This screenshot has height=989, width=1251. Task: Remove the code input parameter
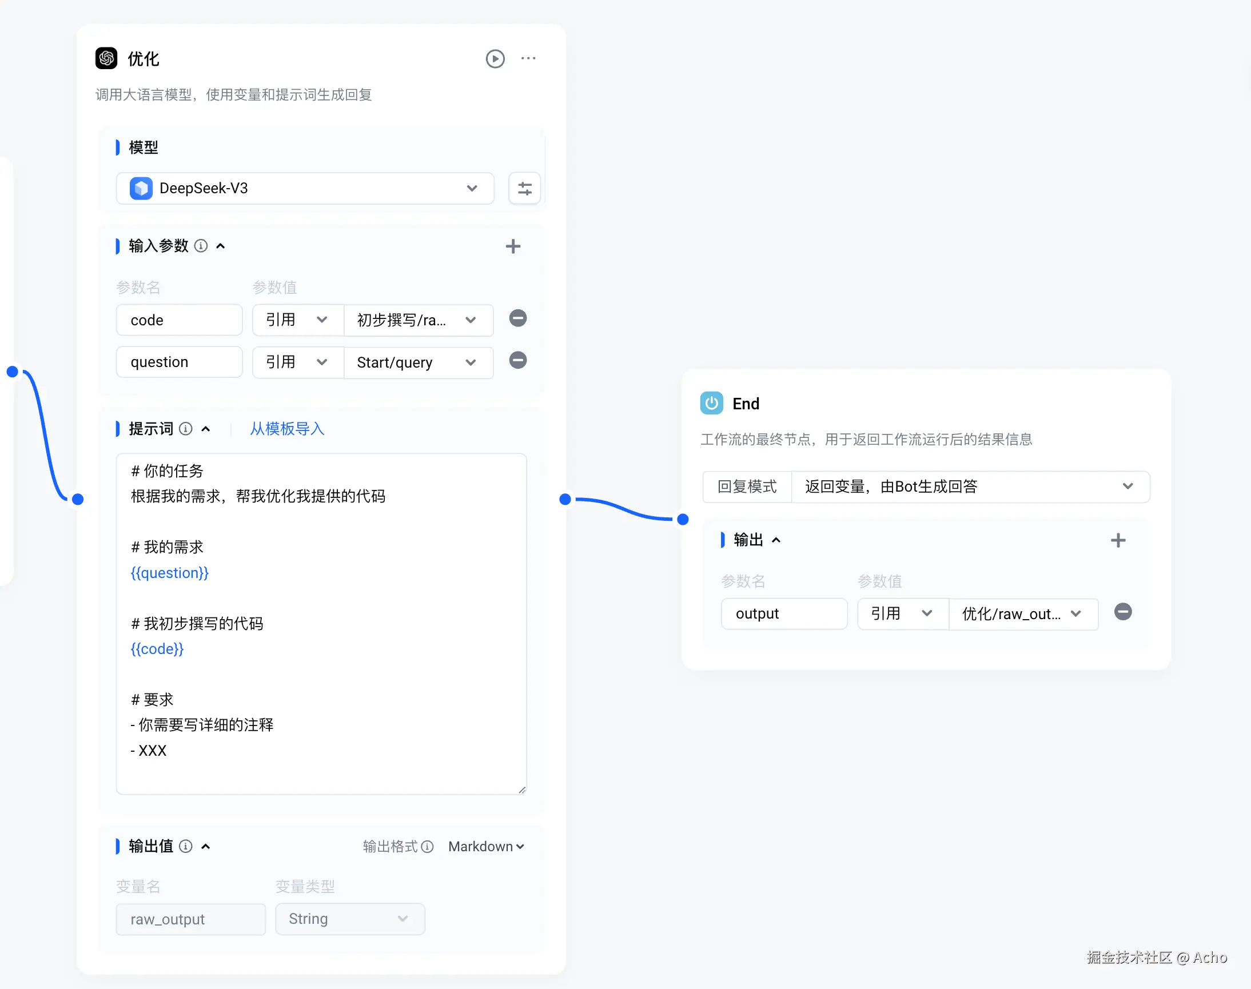[517, 318]
